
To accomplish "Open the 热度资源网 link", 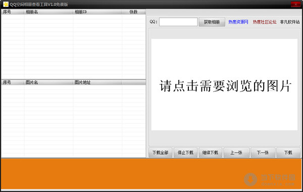I will 238,22.
